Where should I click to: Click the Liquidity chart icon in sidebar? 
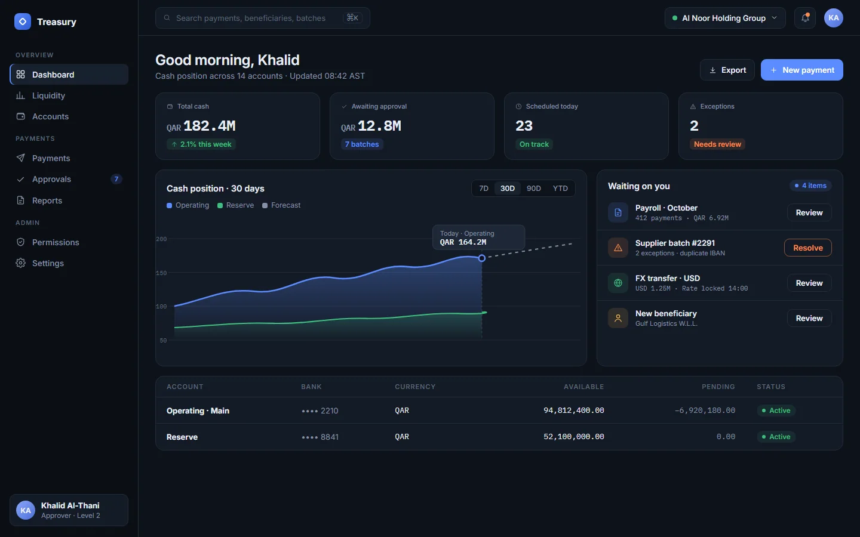click(21, 95)
